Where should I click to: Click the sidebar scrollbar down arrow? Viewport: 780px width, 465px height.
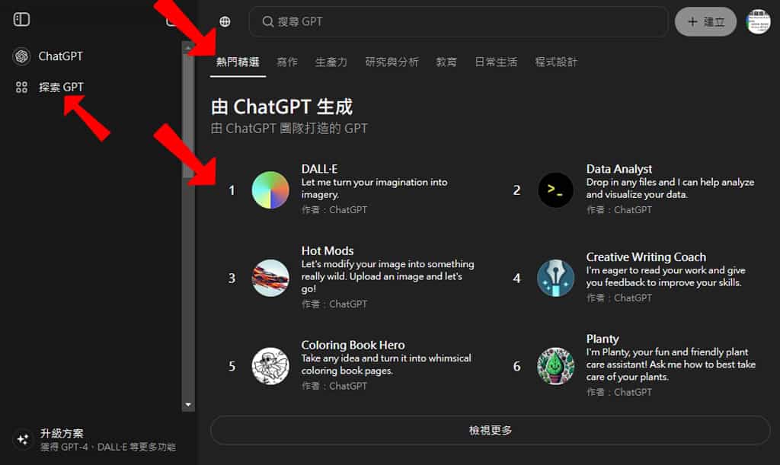pos(188,405)
